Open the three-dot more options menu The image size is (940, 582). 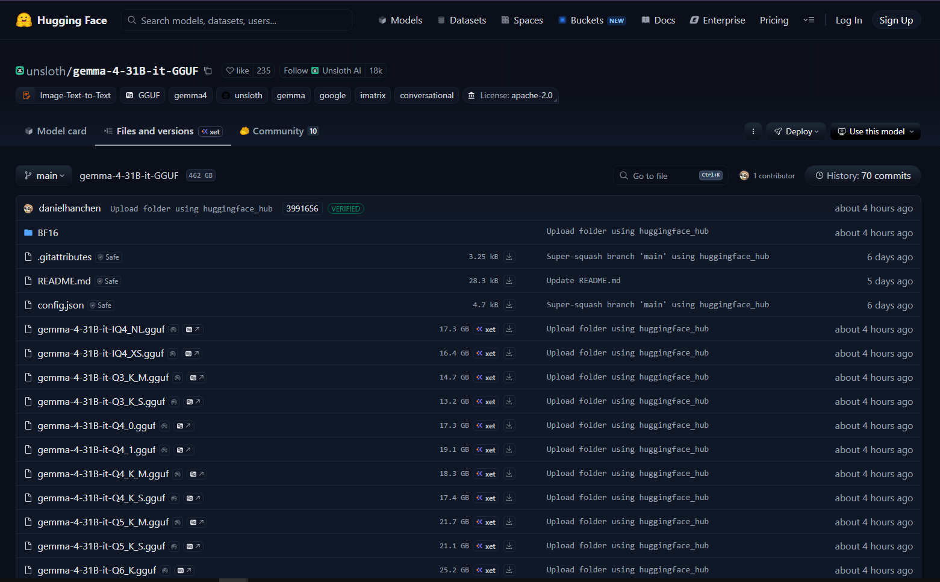point(753,131)
